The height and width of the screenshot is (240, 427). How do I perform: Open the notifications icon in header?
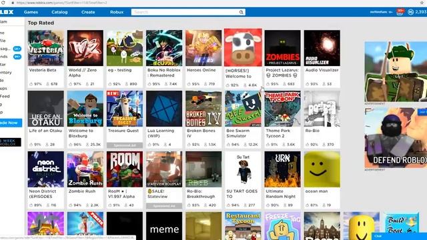pos(400,12)
